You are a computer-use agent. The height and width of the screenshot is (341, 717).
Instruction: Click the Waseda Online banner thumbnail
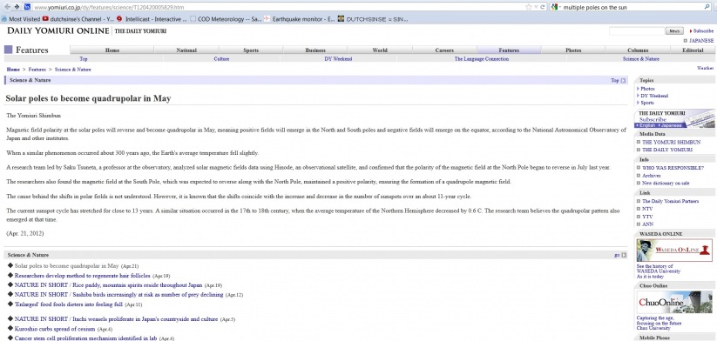(x=674, y=251)
